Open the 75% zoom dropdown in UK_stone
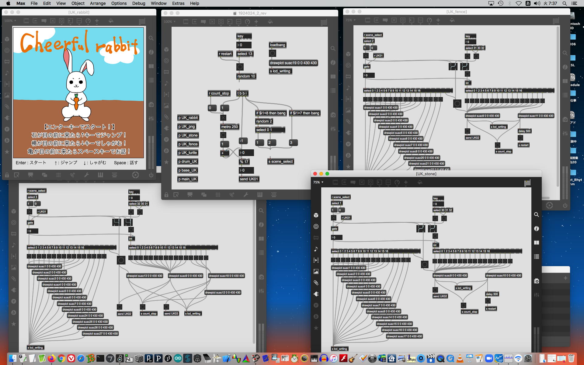 coord(318,182)
